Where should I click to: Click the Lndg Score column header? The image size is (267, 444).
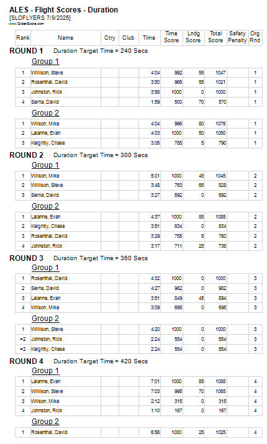[x=193, y=37]
